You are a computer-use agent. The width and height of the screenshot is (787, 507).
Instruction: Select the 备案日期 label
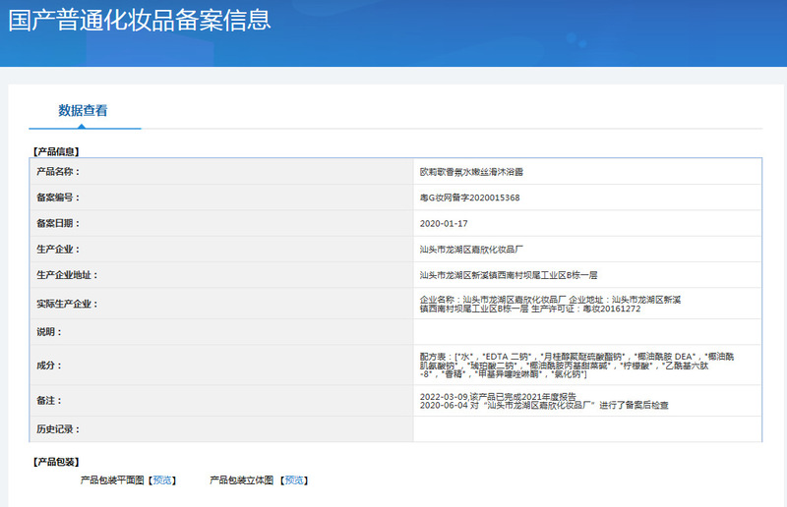pyautogui.click(x=58, y=223)
